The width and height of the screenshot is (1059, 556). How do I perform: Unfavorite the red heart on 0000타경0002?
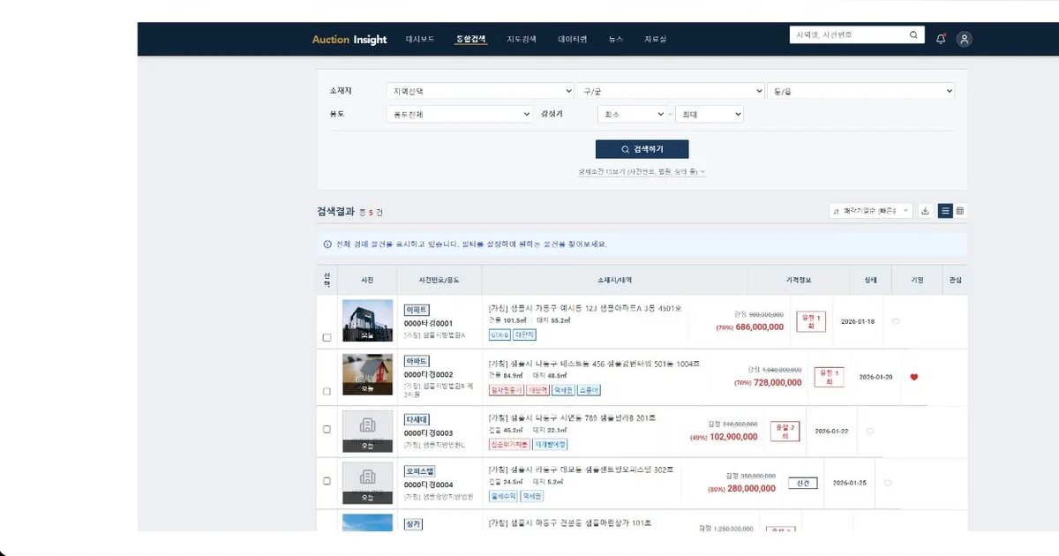point(914,377)
